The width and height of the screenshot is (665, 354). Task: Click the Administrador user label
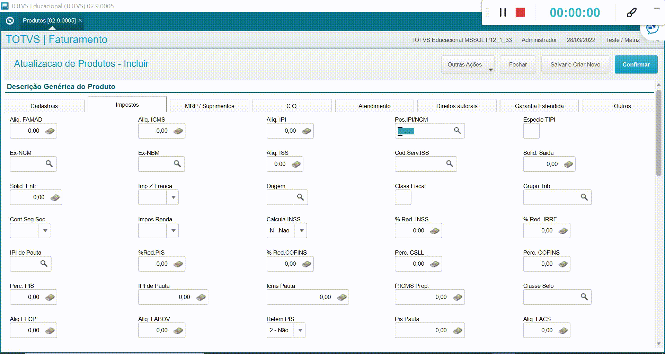point(539,40)
